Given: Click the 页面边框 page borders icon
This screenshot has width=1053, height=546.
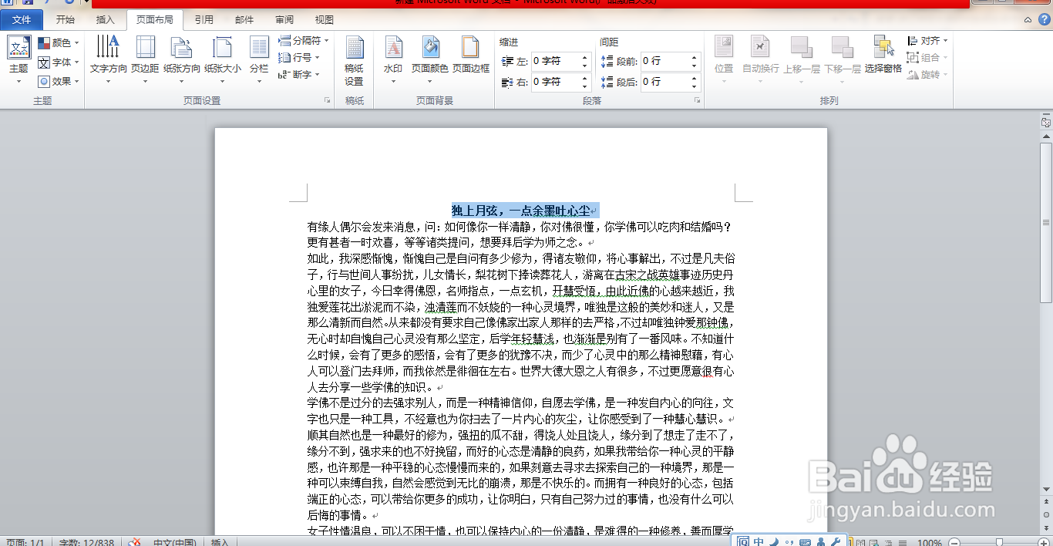Looking at the screenshot, I should point(471,47).
